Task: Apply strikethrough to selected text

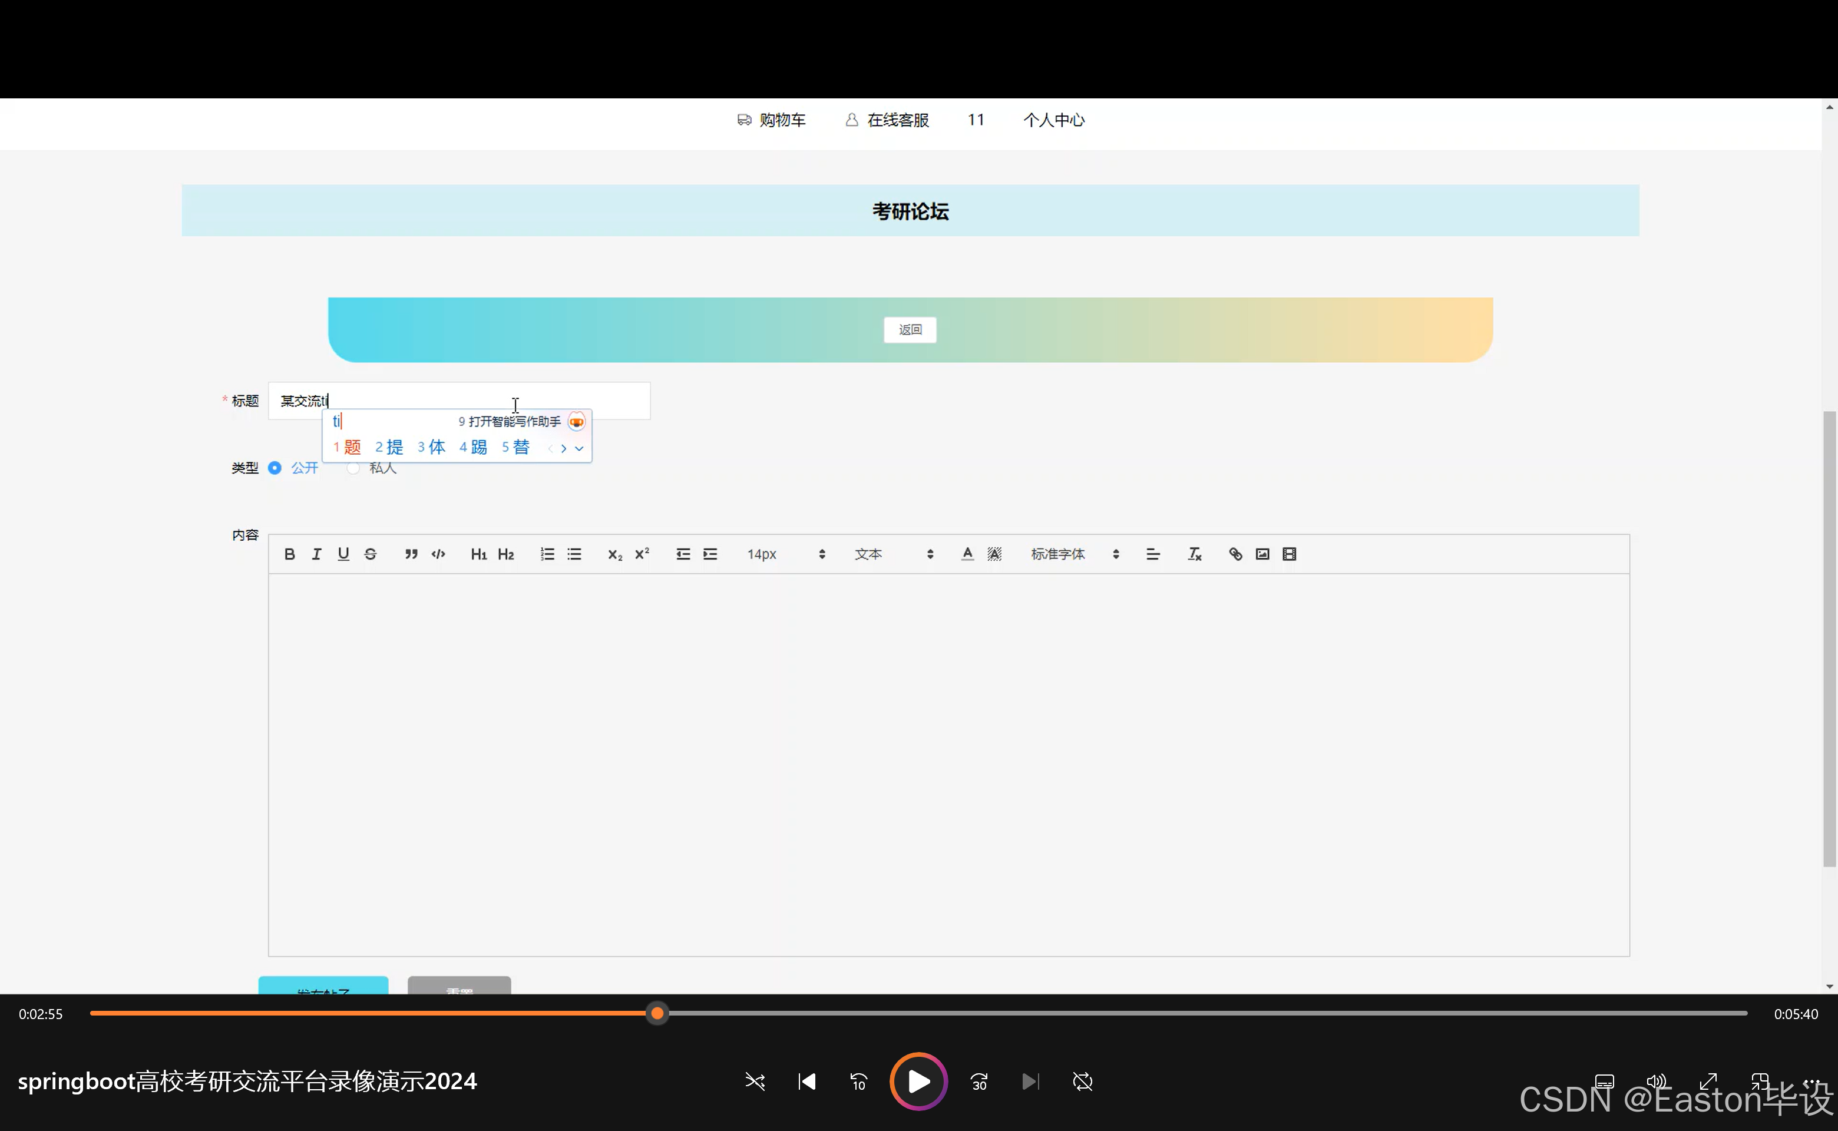Action: pyautogui.click(x=371, y=554)
